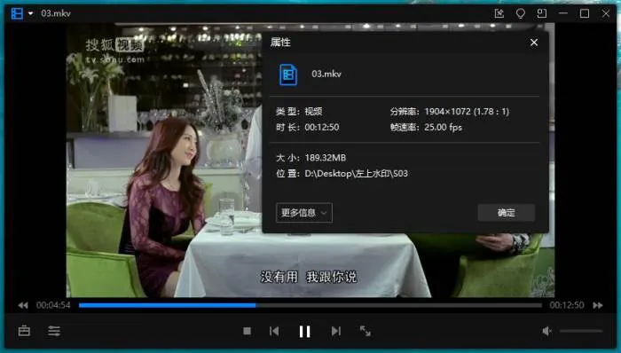Click the resolution value 1904×1072
621x353 pixels.
467,112
